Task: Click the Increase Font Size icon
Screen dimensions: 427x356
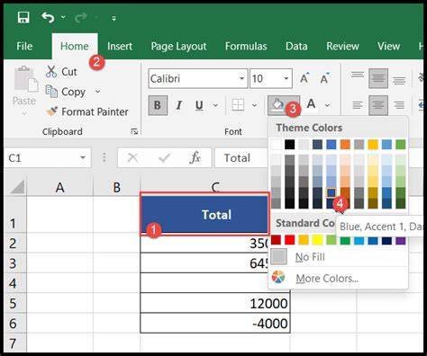Action: point(304,78)
